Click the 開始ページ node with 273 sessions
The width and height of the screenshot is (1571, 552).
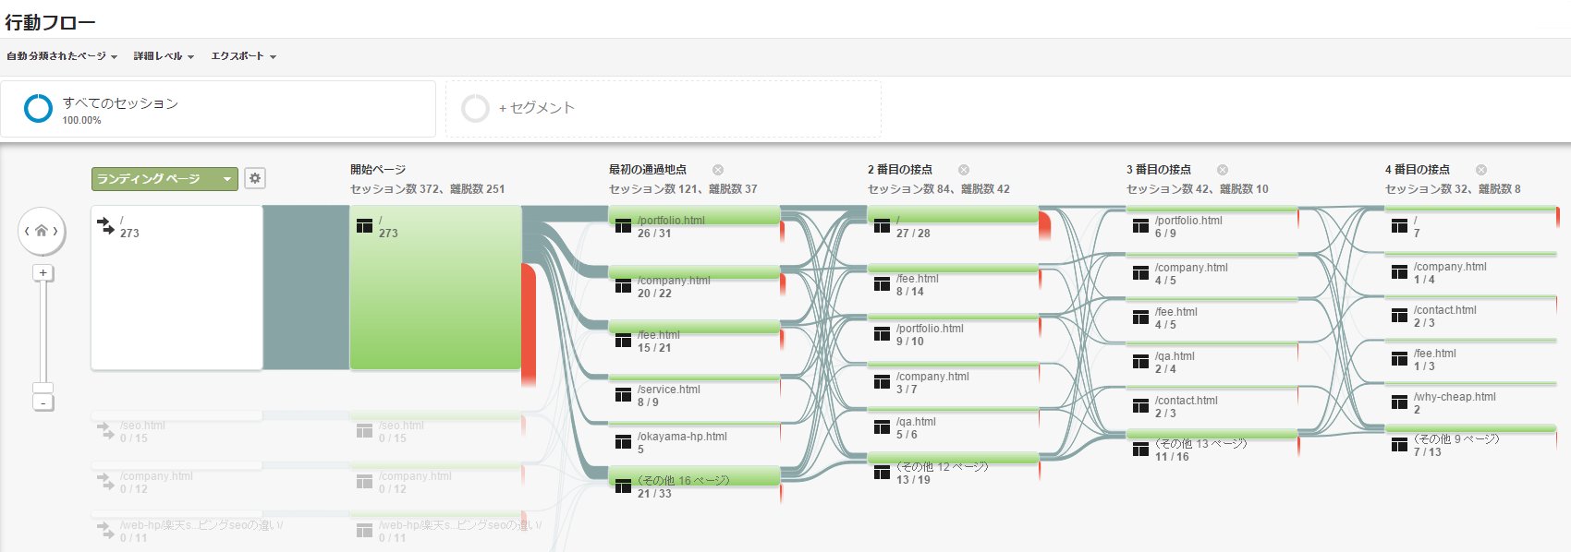pos(435,288)
